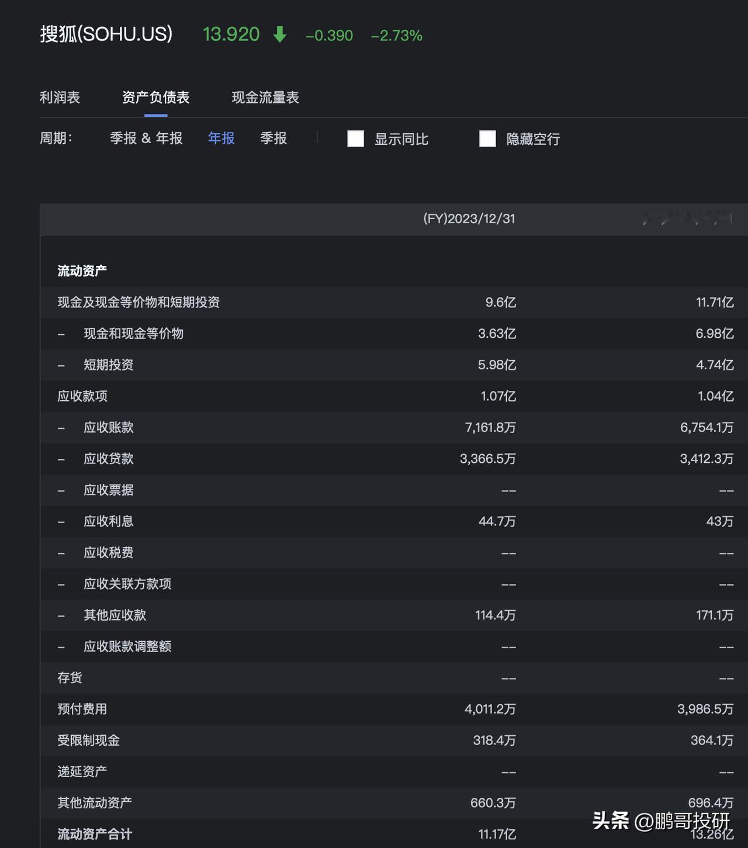Viewport: 748px width, 848px height.
Task: Click the 3,366.5万 value
Action: (x=488, y=459)
